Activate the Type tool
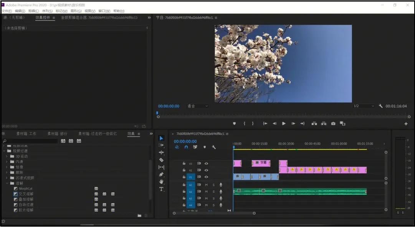Screen dimensions: 415x227 (161, 189)
